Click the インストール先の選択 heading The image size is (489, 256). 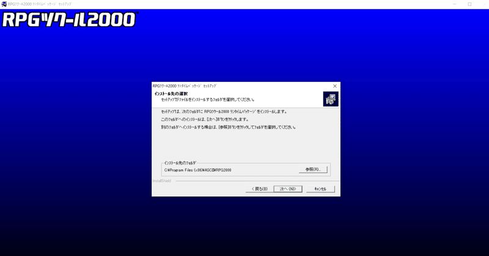pyautogui.click(x=171, y=93)
